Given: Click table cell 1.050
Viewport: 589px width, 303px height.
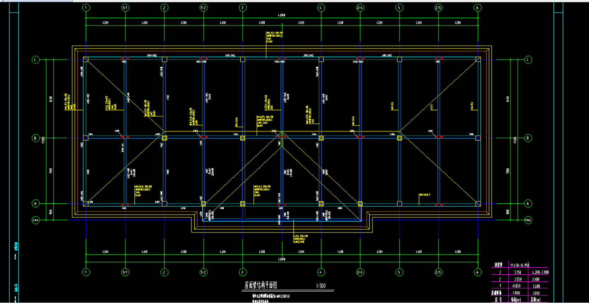Looking at the screenshot, I should tap(535, 293).
